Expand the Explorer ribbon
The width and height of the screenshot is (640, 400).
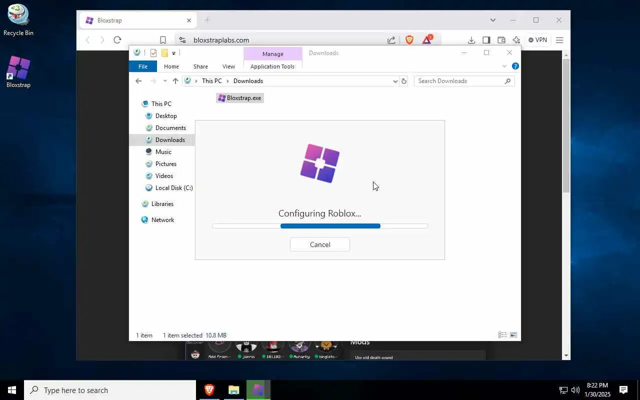click(x=504, y=66)
